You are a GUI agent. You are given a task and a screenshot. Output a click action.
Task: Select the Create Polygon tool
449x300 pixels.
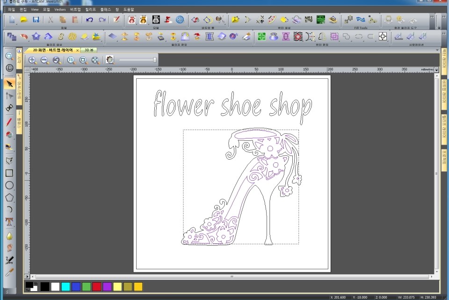9,198
